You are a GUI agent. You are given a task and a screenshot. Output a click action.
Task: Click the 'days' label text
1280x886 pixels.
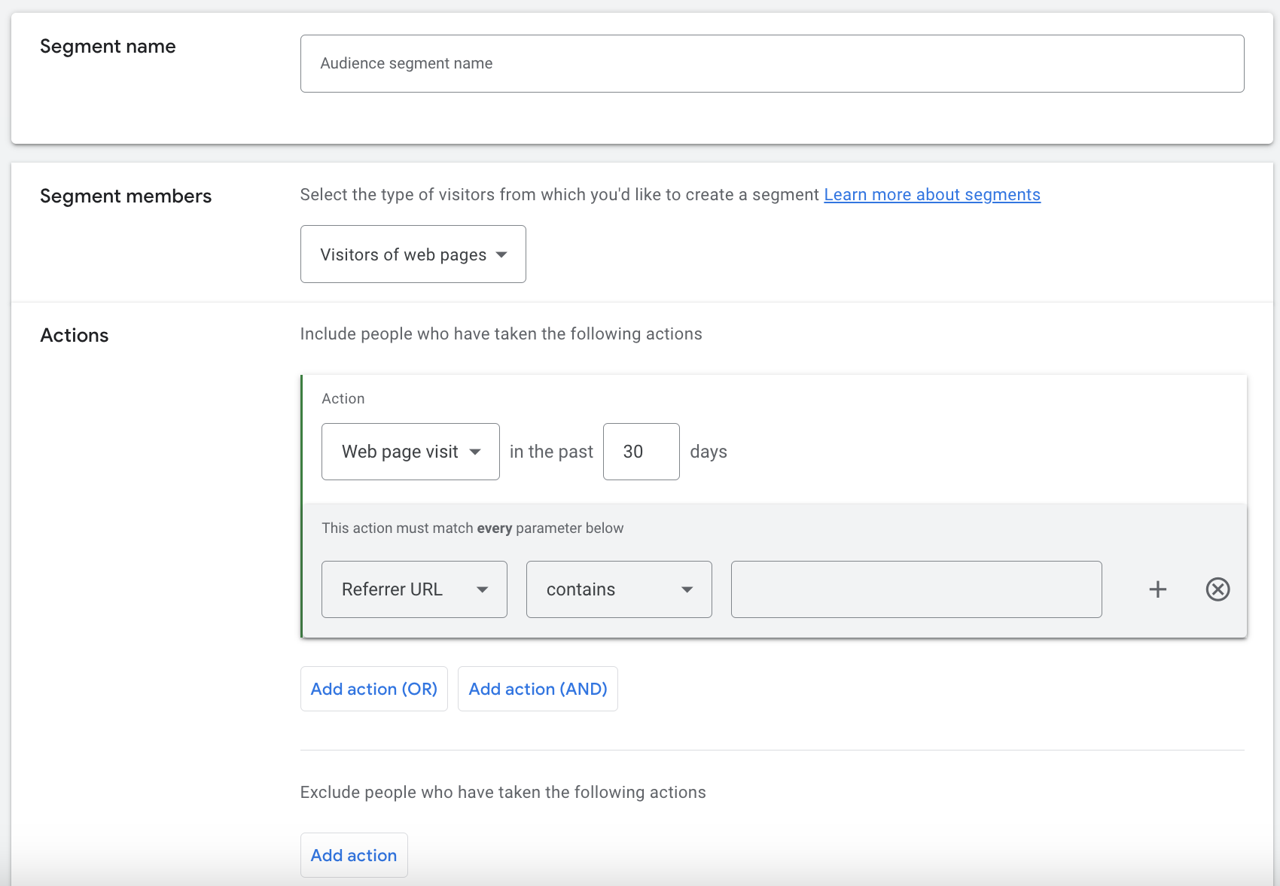709,452
